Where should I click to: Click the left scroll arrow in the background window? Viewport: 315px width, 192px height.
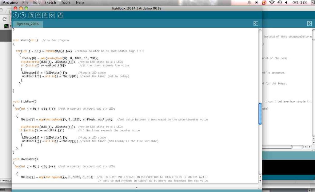pyautogui.click(x=305, y=147)
